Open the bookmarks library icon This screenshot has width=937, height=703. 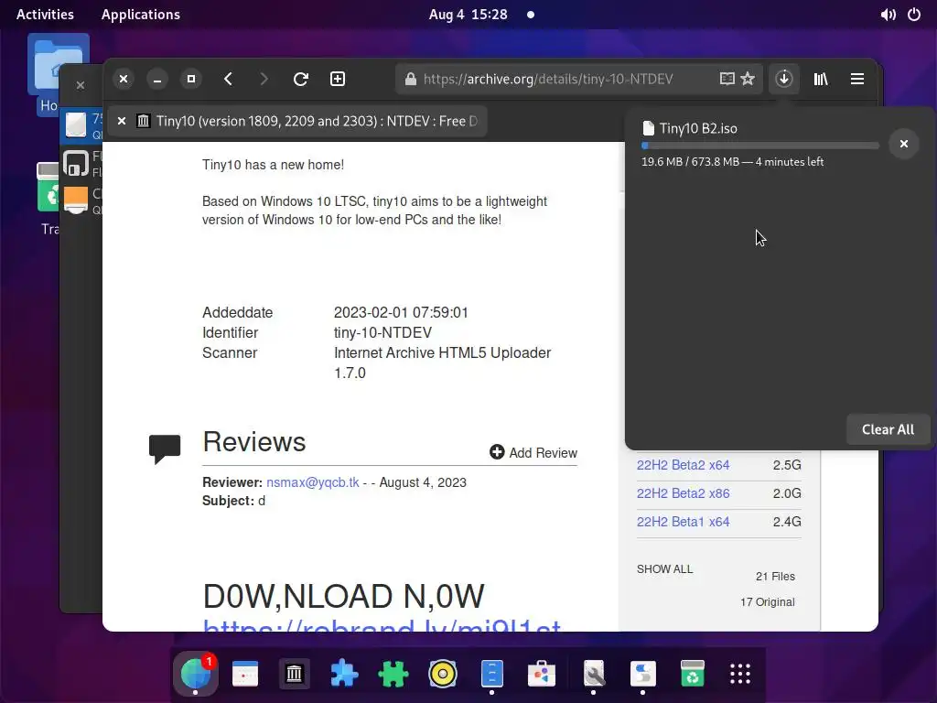click(x=821, y=79)
